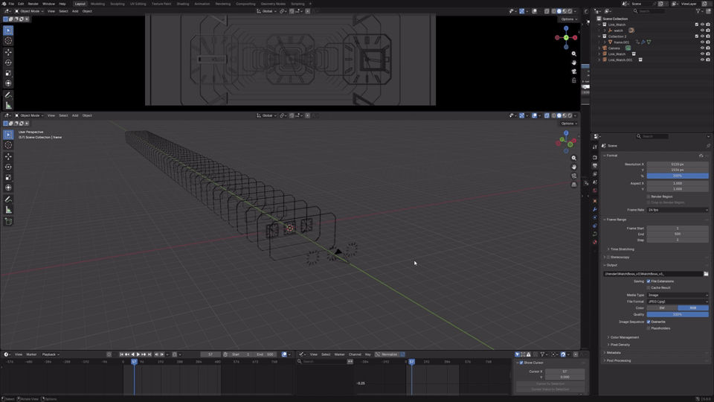This screenshot has width=714, height=402.
Task: Click the folder icon beside output path
Action: 706,274
